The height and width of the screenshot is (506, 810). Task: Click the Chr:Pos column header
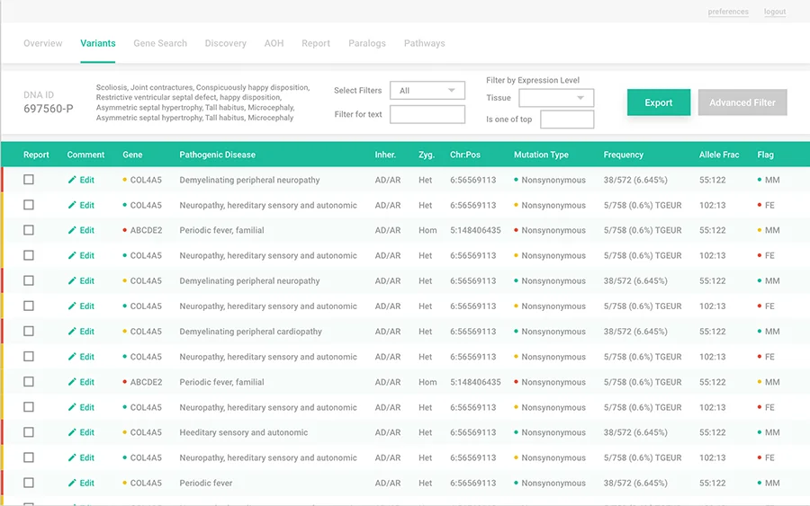click(x=465, y=155)
